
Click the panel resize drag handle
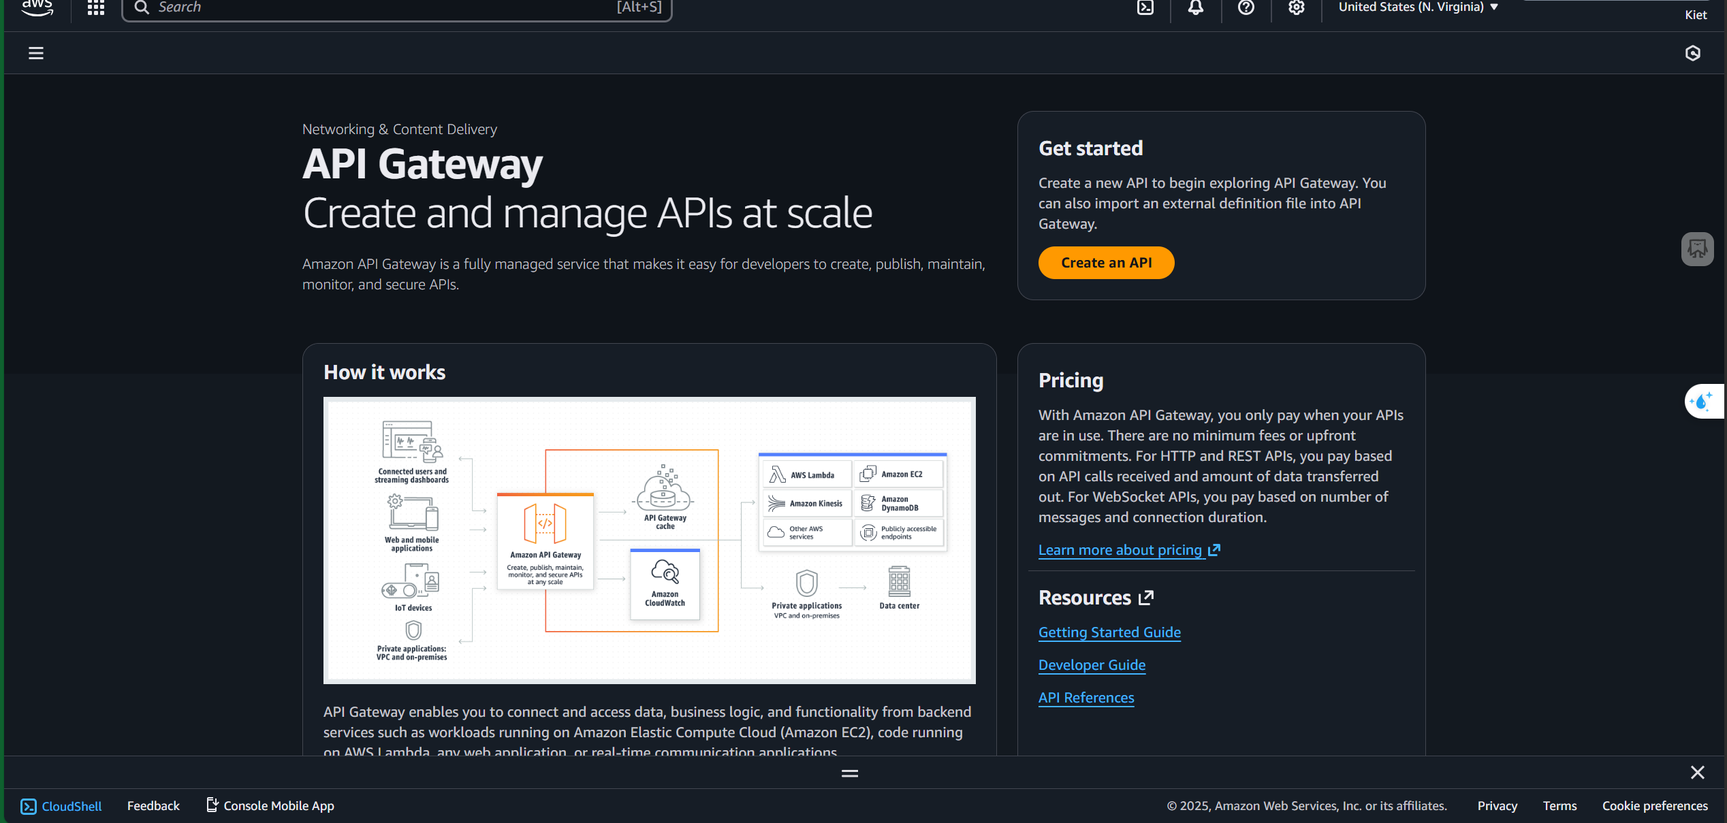(850, 773)
